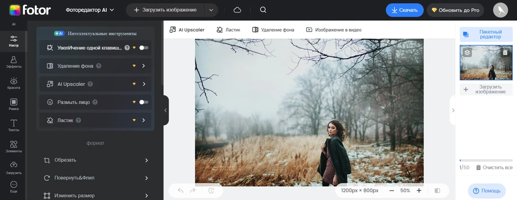Open the Фоторедактор AI dropdown
Screen dimensions: 517x200
(x=89, y=10)
